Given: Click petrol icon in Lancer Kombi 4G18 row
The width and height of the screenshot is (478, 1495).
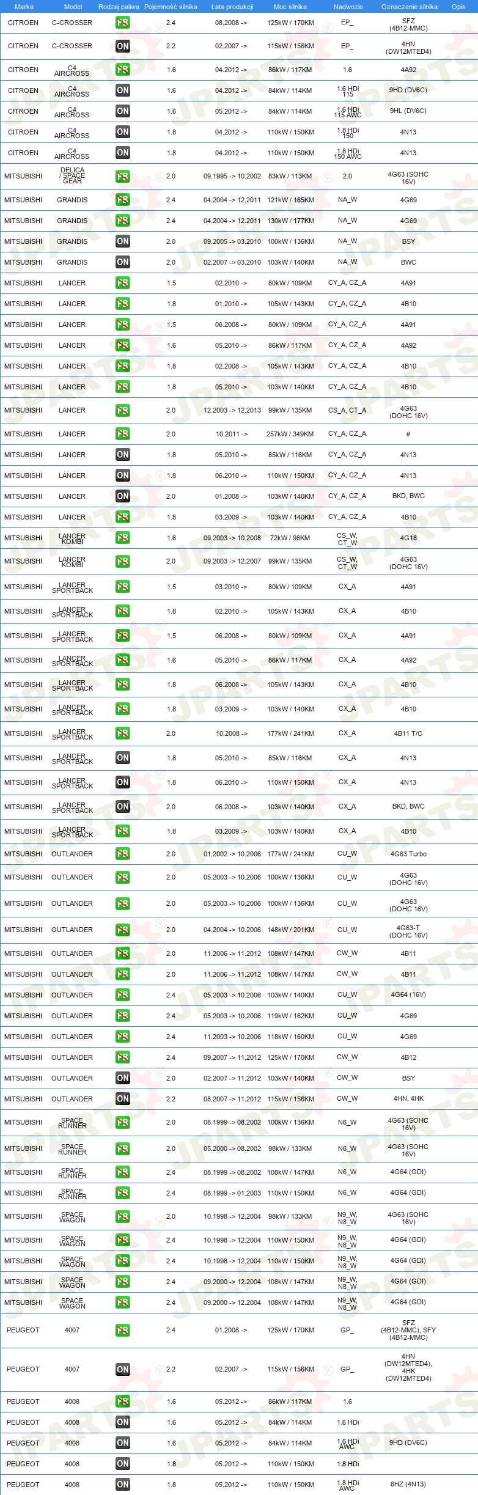Looking at the screenshot, I should click(123, 538).
